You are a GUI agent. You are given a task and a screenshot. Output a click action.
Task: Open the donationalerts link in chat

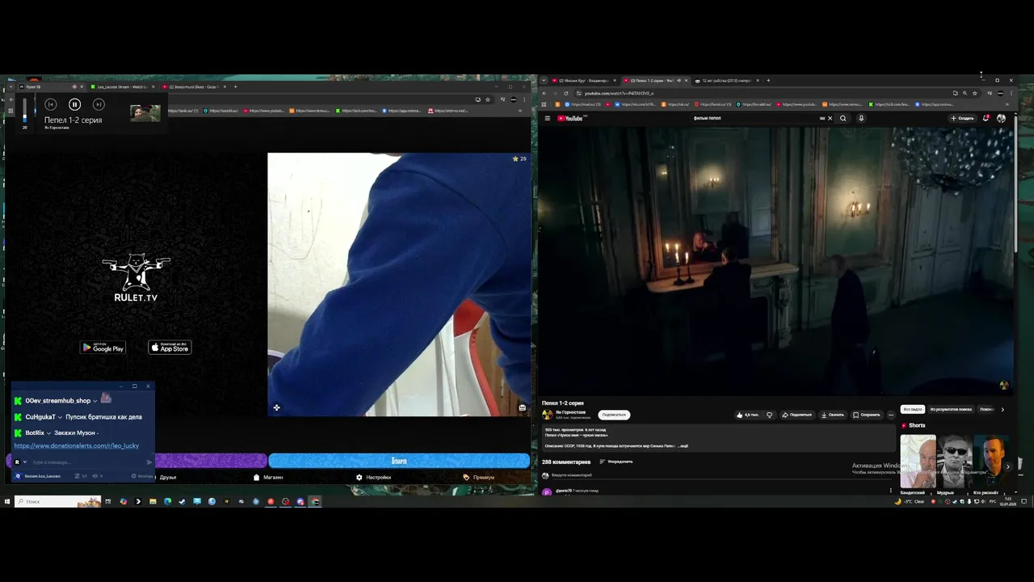(77, 445)
